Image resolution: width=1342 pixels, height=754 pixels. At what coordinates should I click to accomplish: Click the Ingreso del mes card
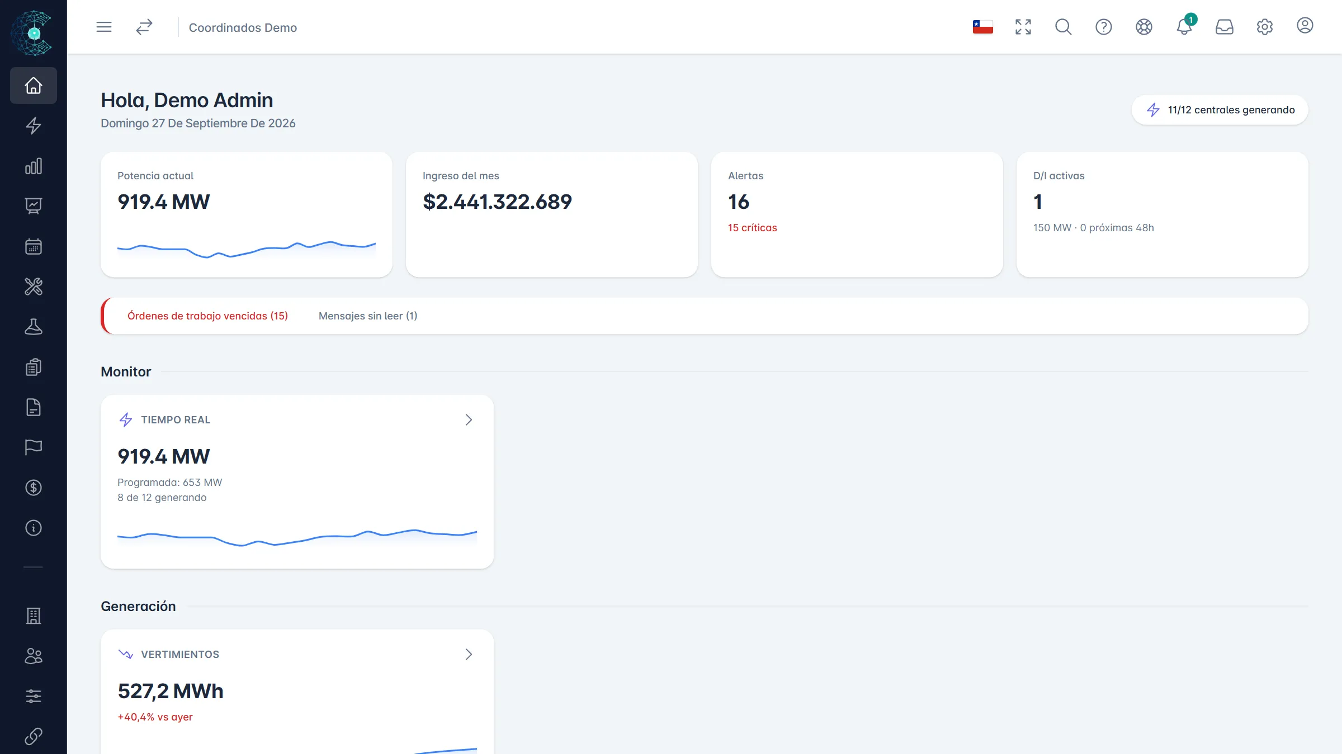552,214
